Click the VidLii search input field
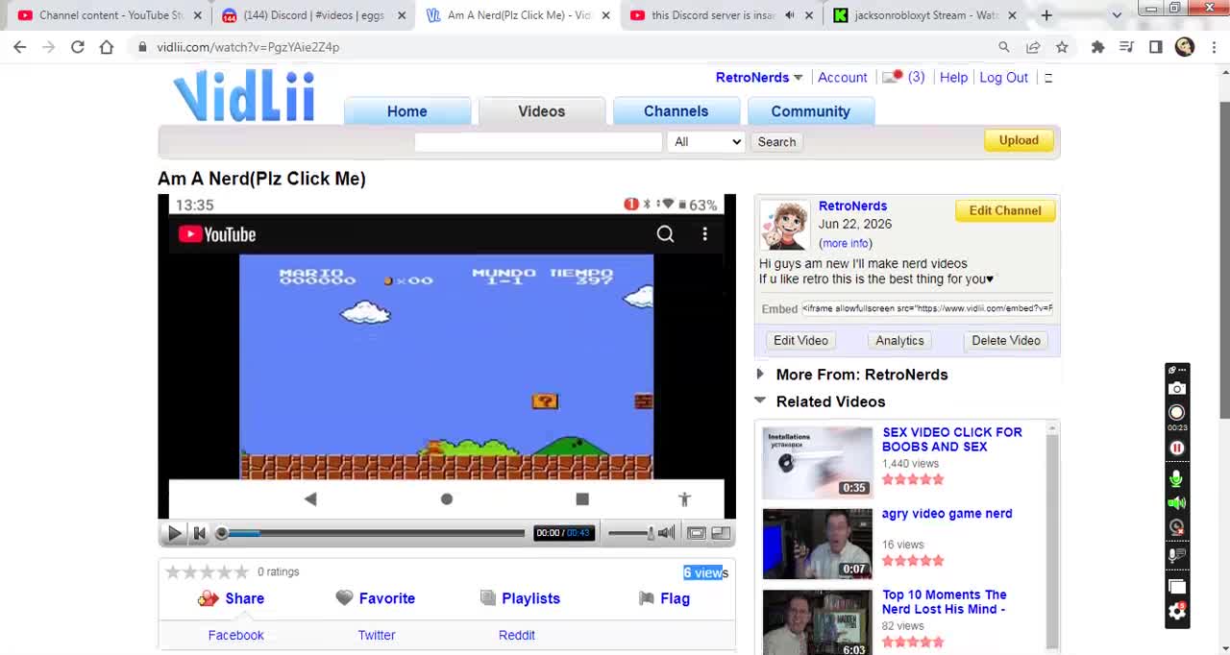Viewport: 1230px width, 655px height. (x=538, y=142)
